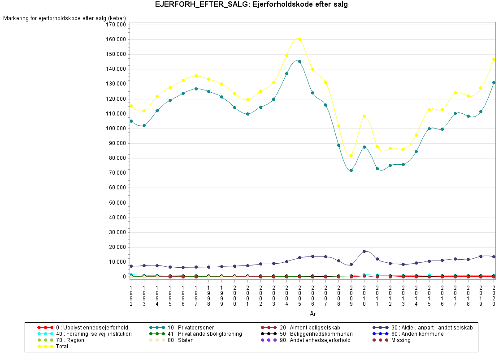503x355 pixels.
Task: Select the Alment boligselskab legend marker
Action: 270,328
